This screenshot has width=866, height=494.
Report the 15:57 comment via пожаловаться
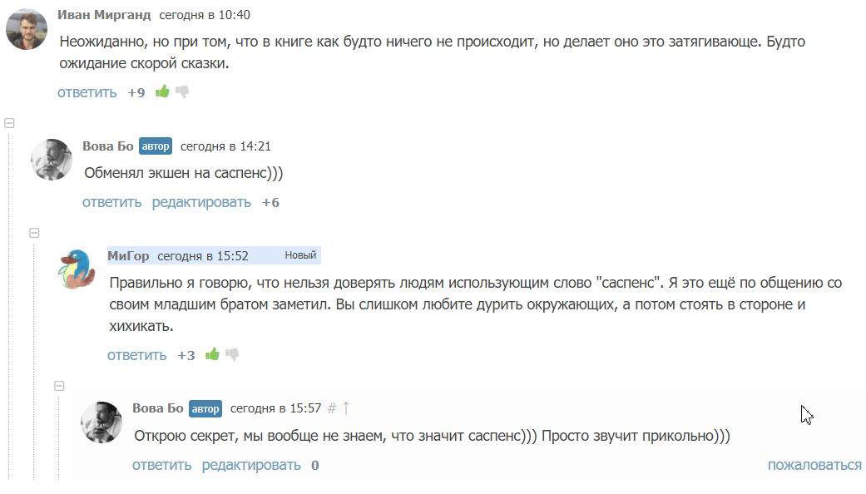pos(814,465)
